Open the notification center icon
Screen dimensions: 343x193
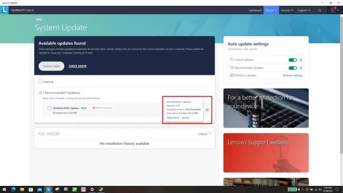pyautogui.click(x=337, y=190)
